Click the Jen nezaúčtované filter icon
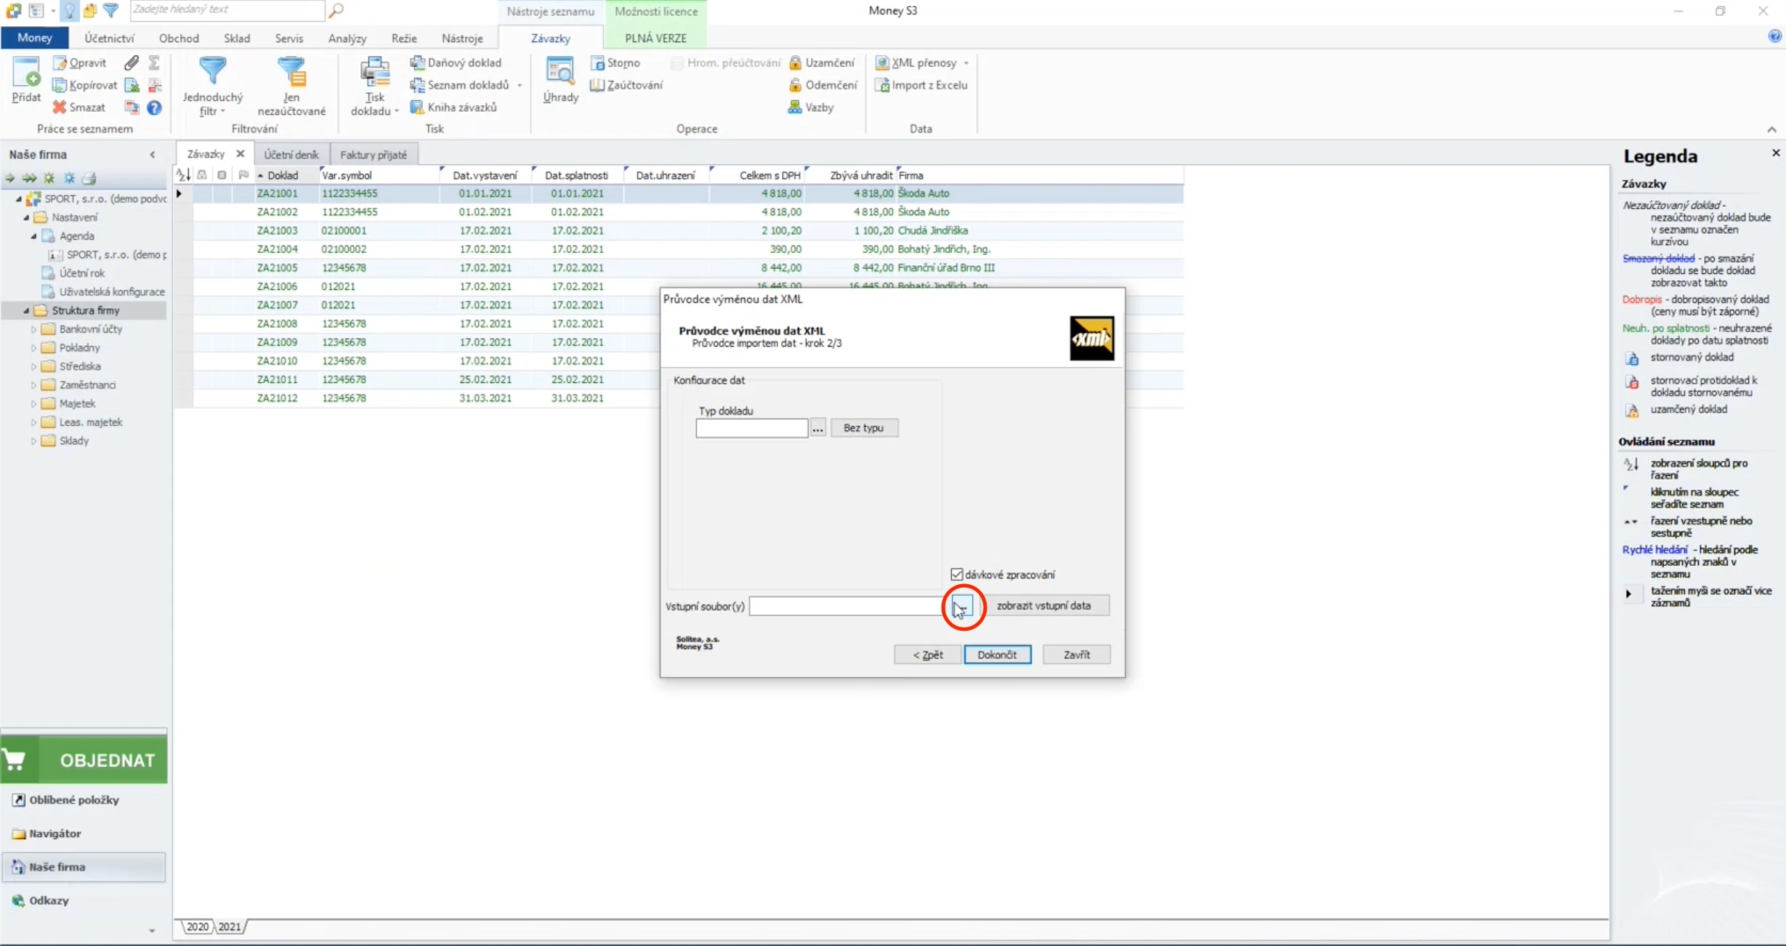 click(291, 71)
